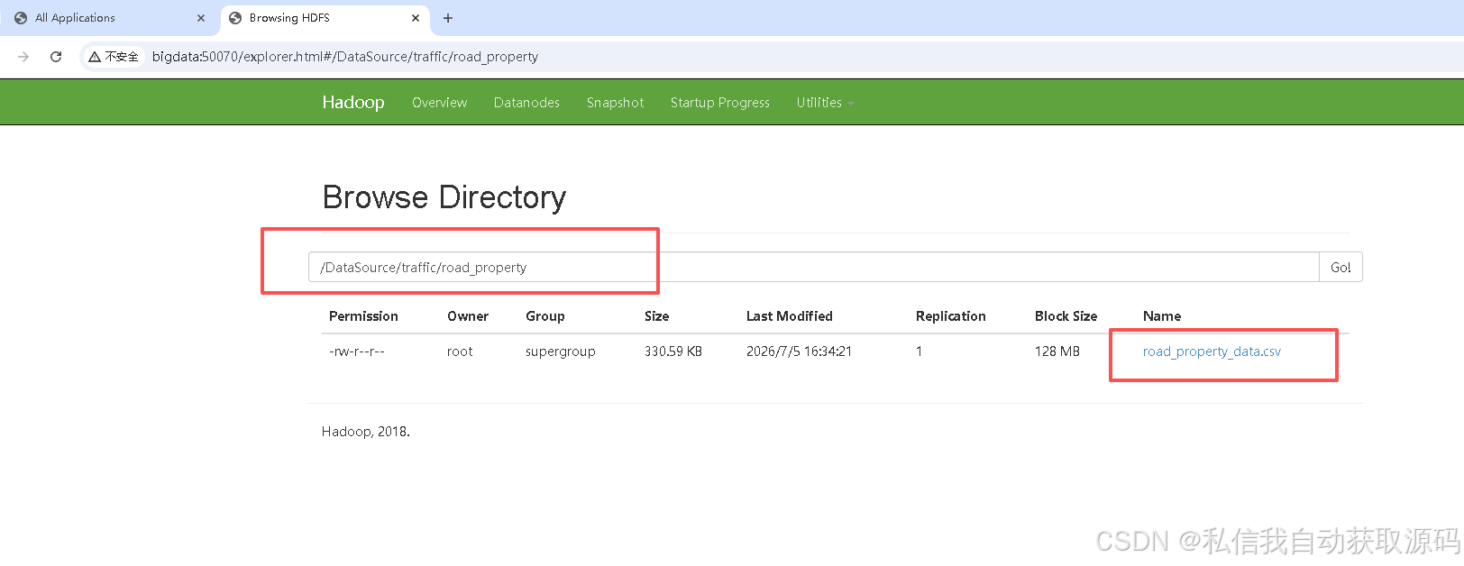Click the 330.59 KB size cell

673,351
